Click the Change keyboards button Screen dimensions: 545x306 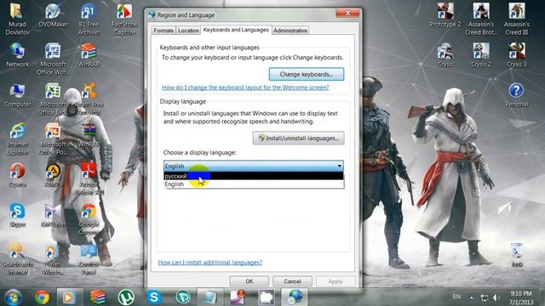tap(307, 74)
